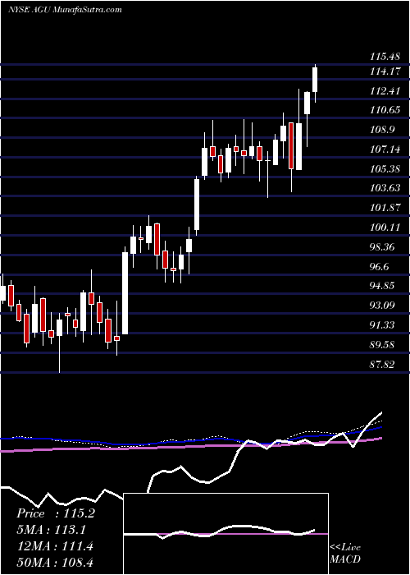Click the 115.48 price axis label
This screenshot has height=575, width=410.
[385, 57]
